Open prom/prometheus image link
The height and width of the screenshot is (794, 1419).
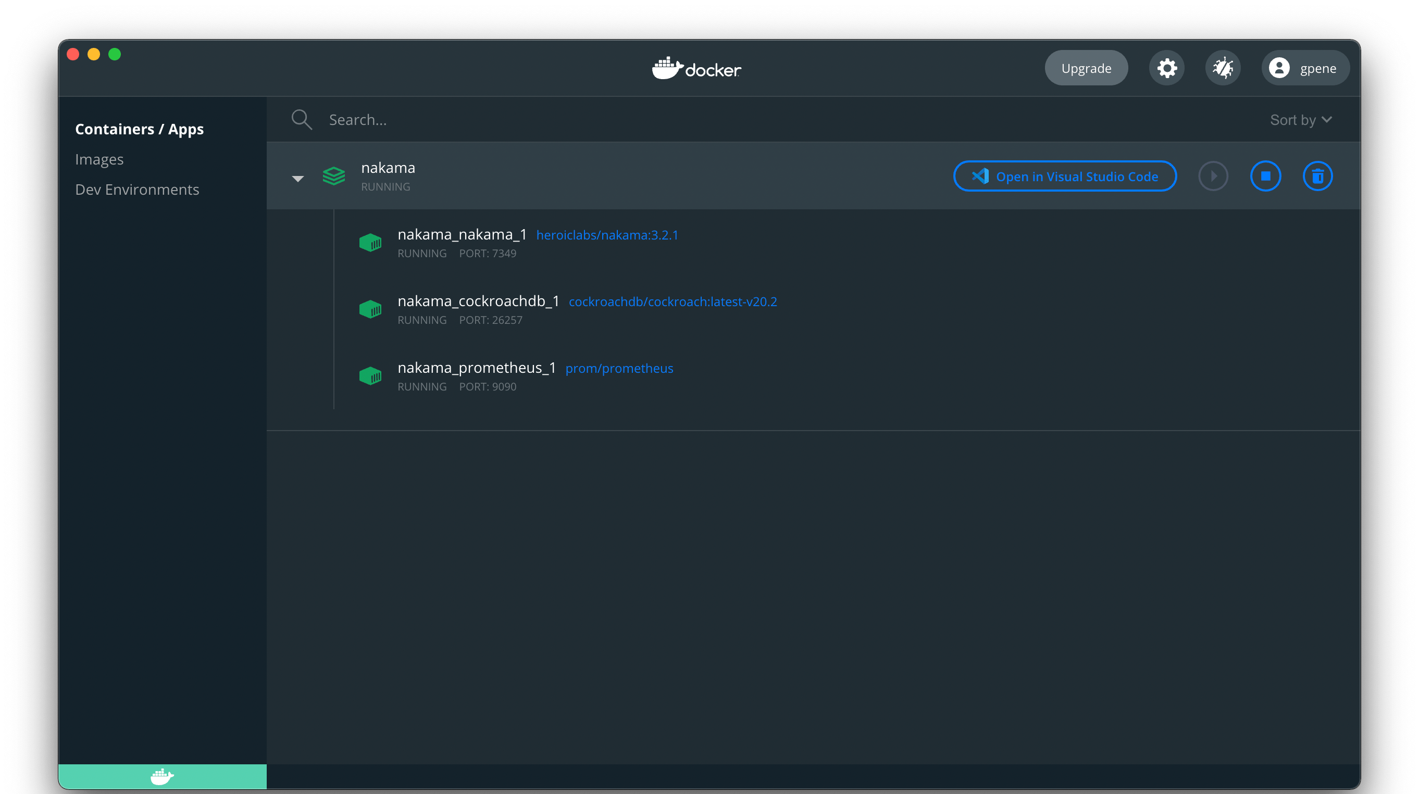(619, 369)
